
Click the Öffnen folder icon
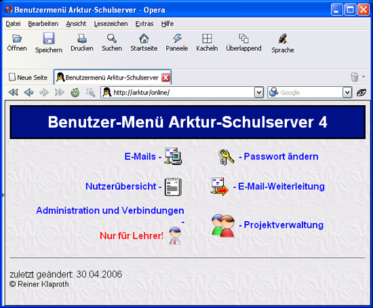point(17,38)
